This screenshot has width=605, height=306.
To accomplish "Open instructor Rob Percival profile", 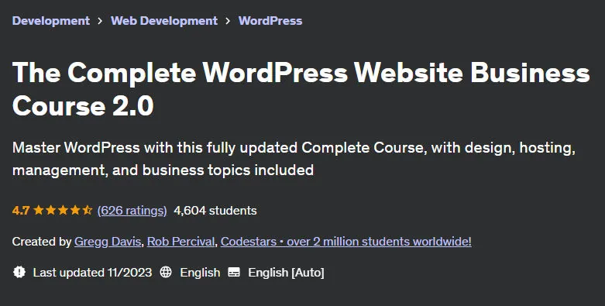I will pos(180,242).
